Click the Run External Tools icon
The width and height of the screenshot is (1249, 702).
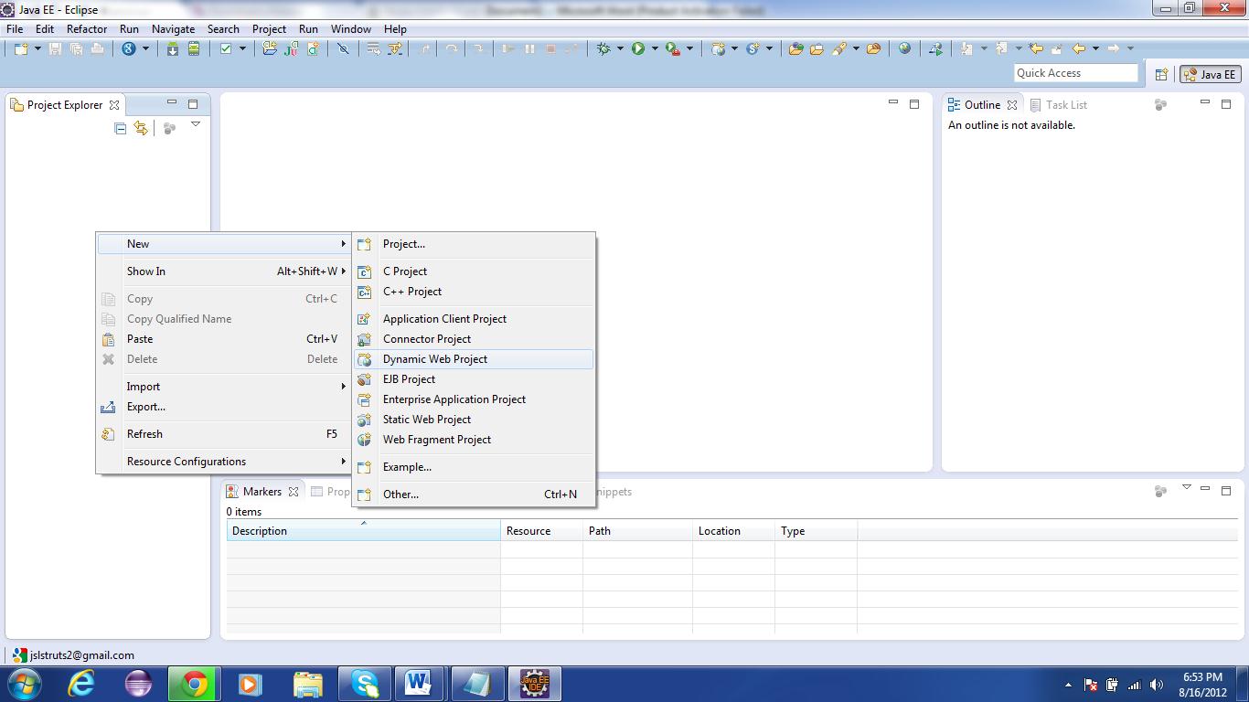673,49
